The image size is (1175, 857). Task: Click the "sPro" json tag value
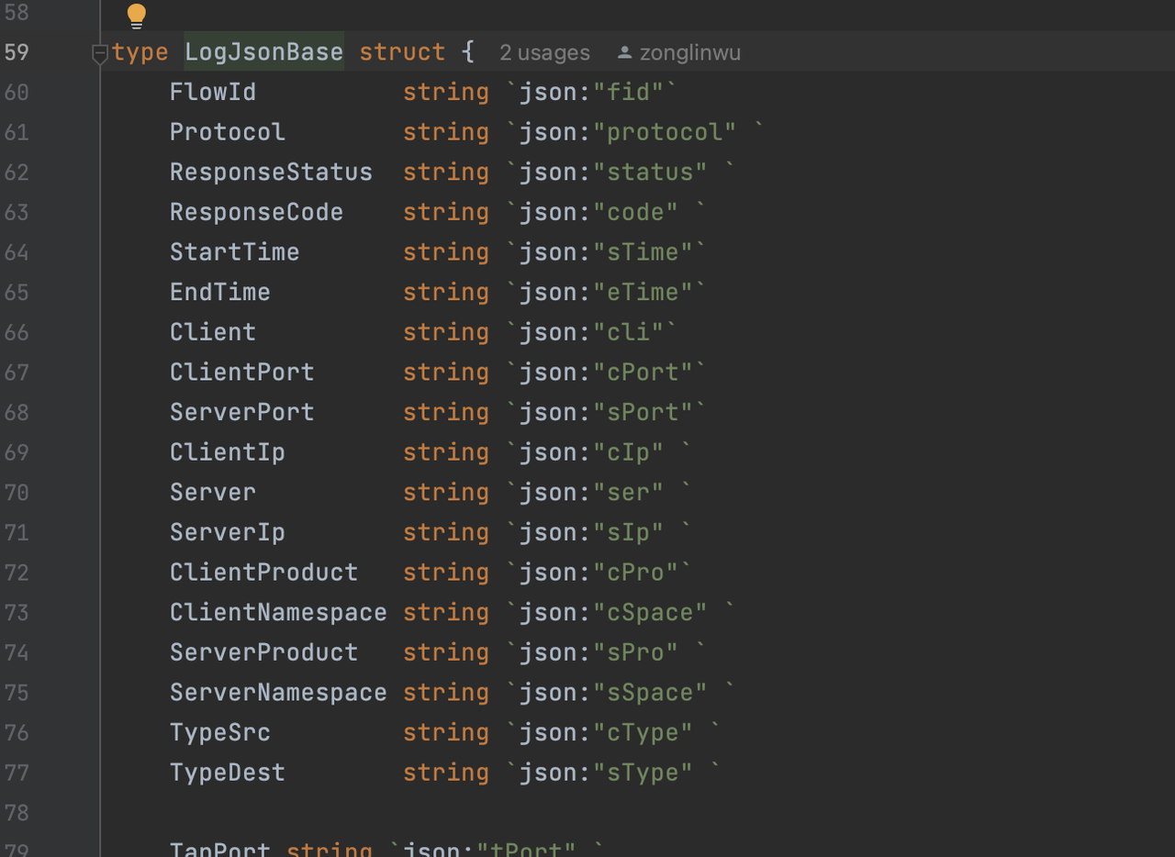636,652
